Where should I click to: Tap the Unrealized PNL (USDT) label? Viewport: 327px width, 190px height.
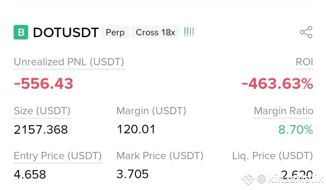[x=69, y=62]
